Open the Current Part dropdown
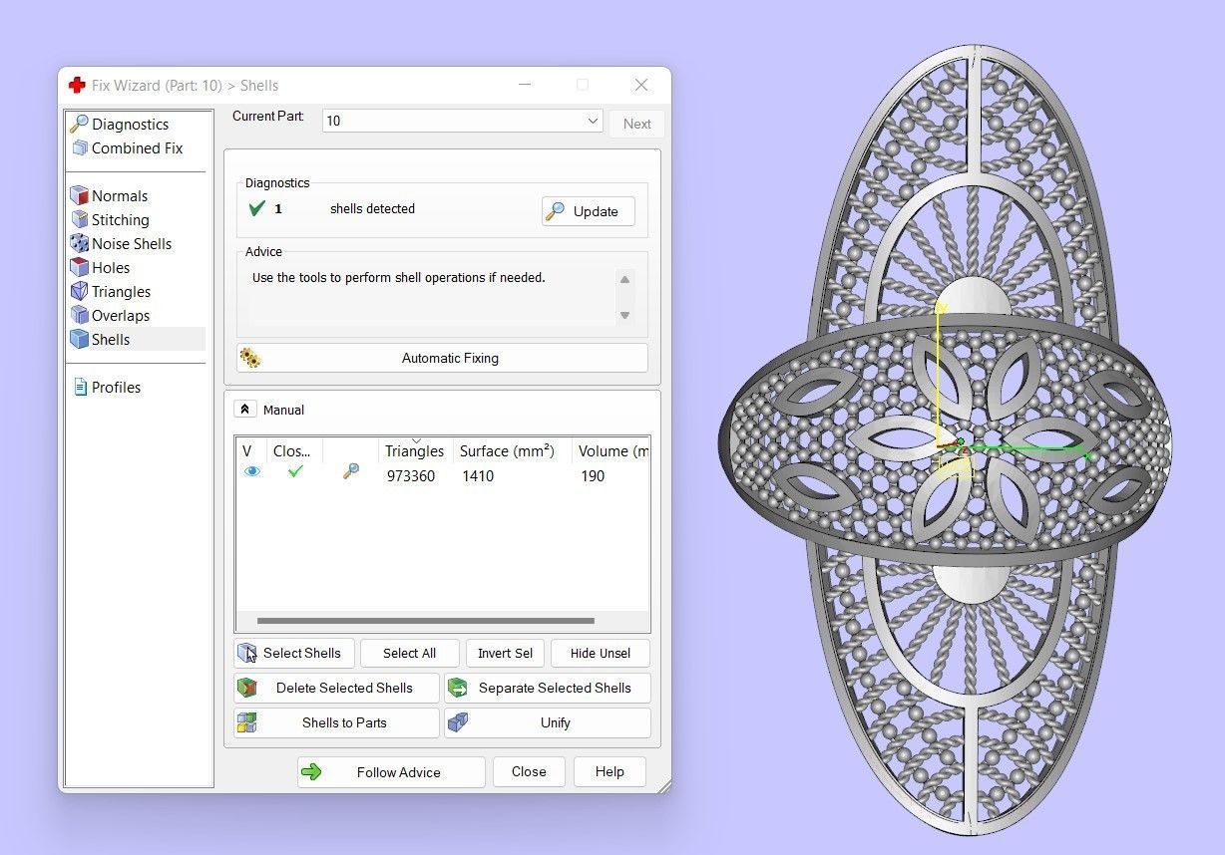The image size is (1225, 855). coord(463,121)
